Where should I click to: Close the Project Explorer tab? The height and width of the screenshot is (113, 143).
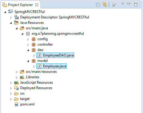click(x=37, y=5)
